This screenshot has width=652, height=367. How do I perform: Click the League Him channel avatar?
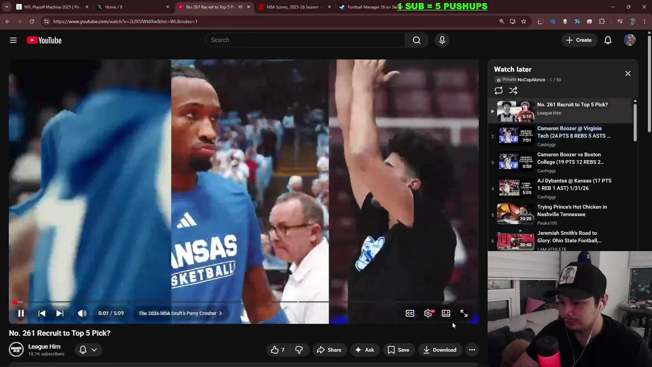point(16,350)
